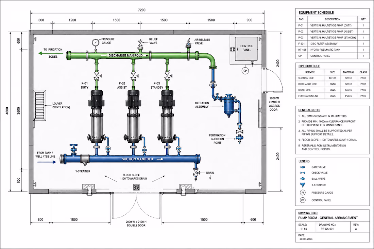Select the 800 bottom dimension value
Viewport: 374px width, 249px height.
coord(40,219)
